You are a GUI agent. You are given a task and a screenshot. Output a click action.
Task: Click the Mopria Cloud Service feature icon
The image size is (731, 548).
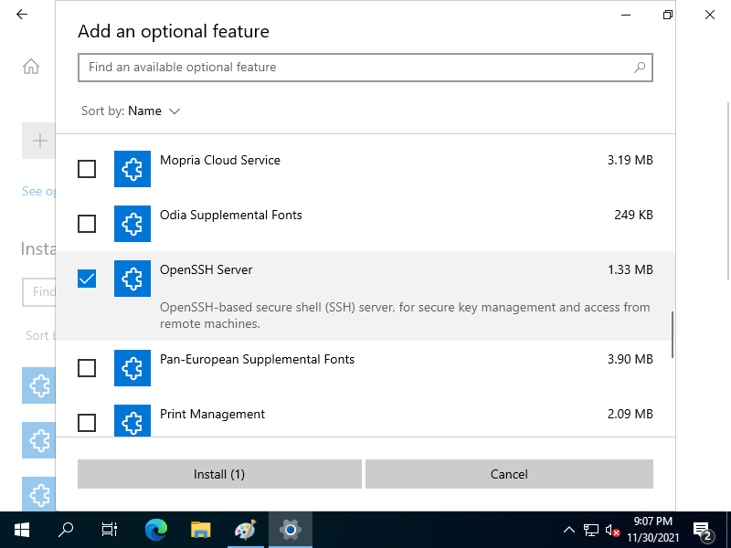tap(132, 169)
